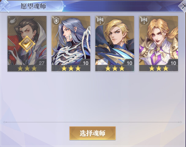Click the tower icon on blonde female card
This screenshot has height=147, width=186.
coord(144,21)
